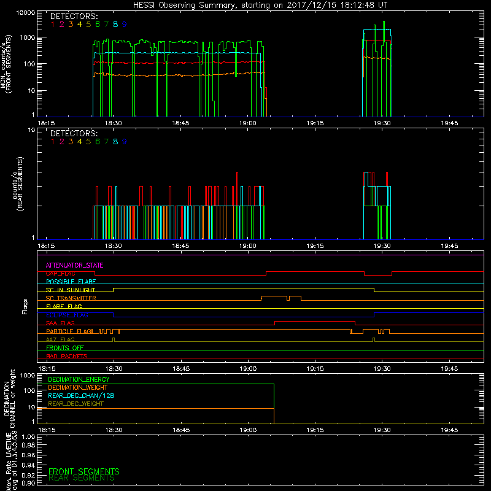Image resolution: width=491 pixels, height=491 pixels.
Task: Click the "REAR SEGMENTS" livetime legend entry
Action: click(82, 478)
